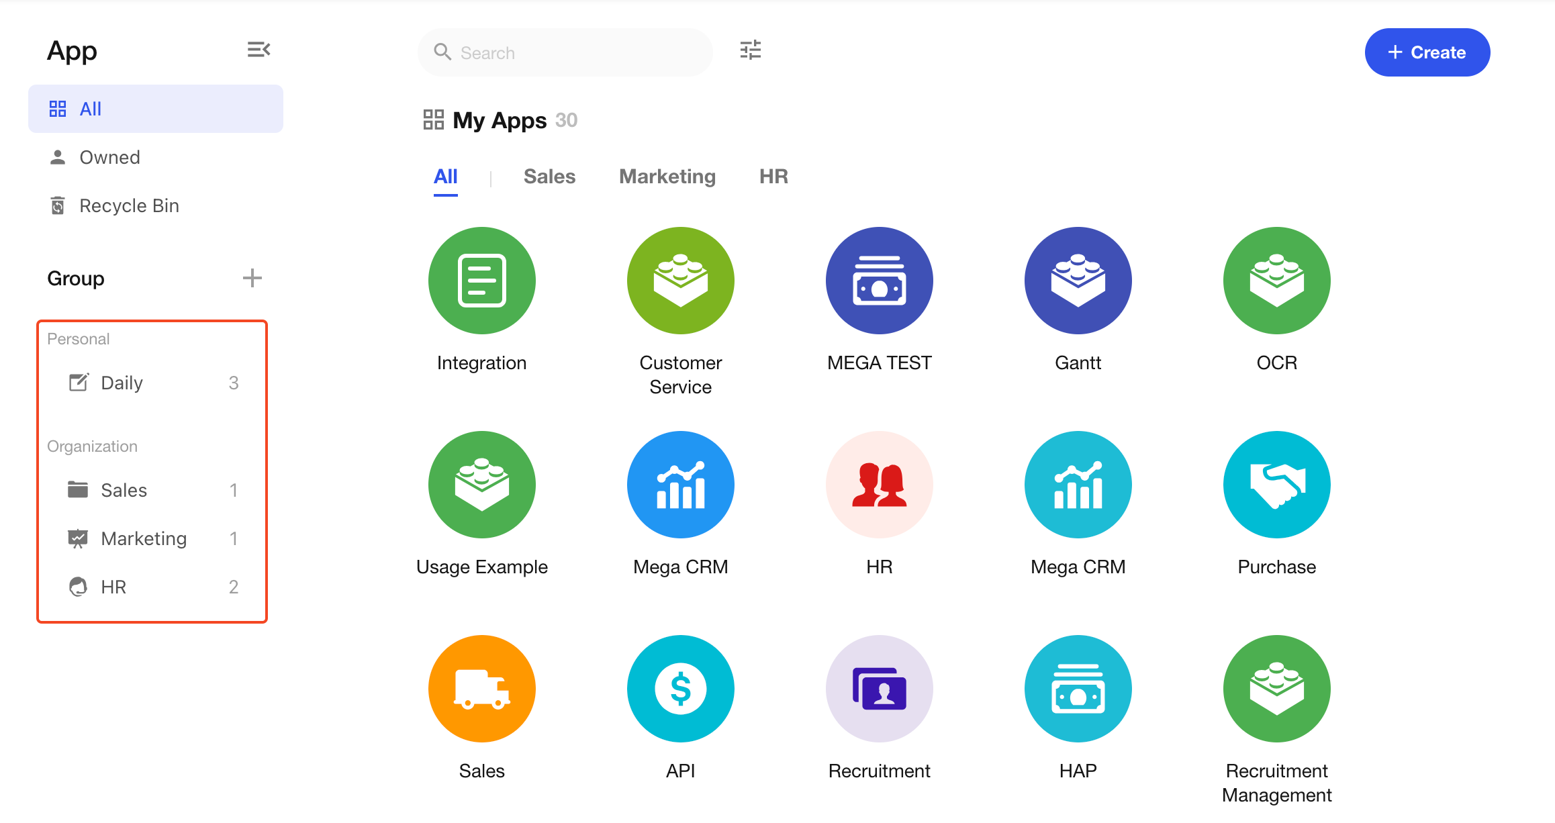The image size is (1555, 823).
Task: Open the Integration app icon
Action: point(481,281)
